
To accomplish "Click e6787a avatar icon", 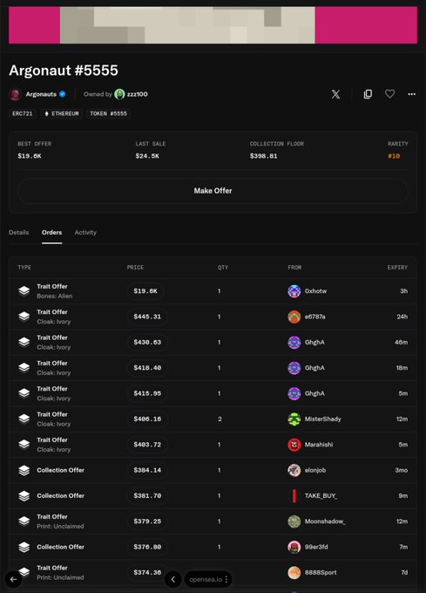I will [294, 317].
